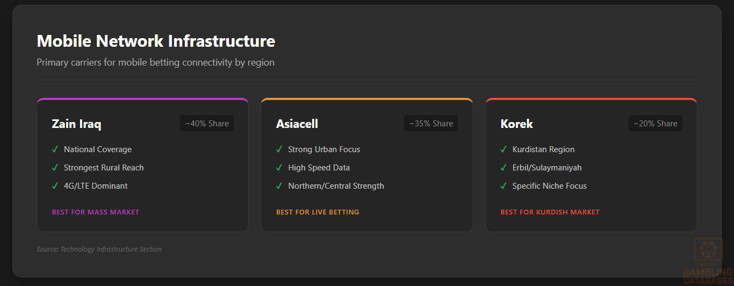Click the Best for Mass Market label

point(96,212)
